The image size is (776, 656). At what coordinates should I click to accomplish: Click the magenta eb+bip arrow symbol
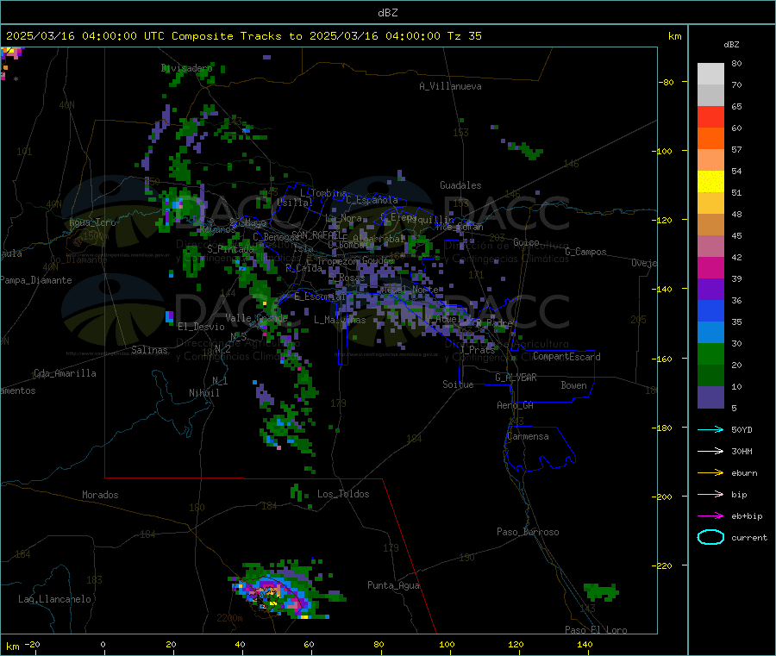[710, 515]
